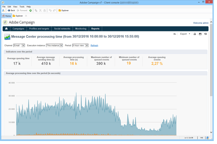Click the undo arrow icon
217x144 pixels.
click(50, 10)
